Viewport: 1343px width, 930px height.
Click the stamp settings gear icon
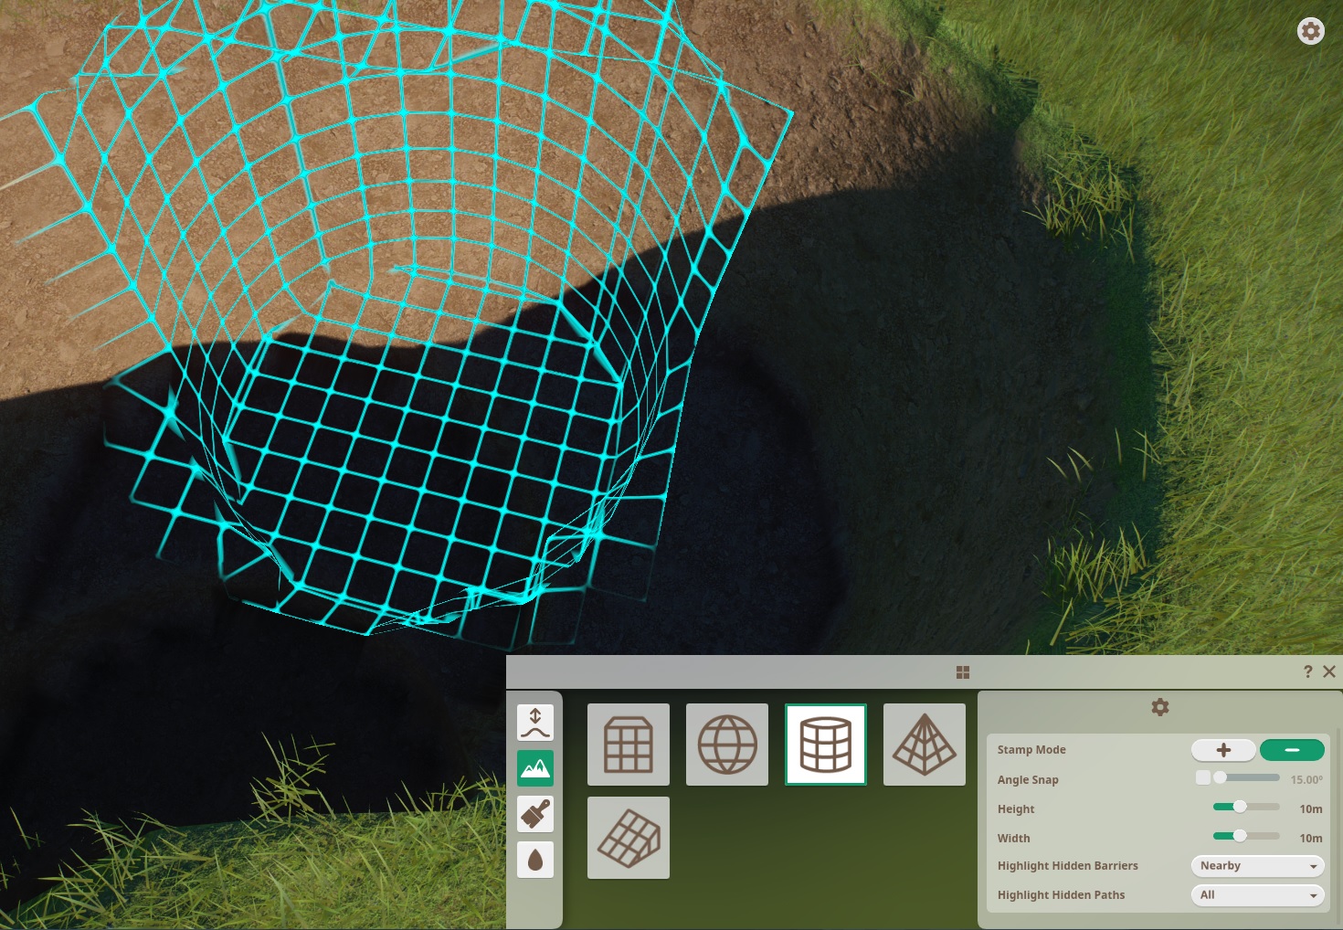1160,707
